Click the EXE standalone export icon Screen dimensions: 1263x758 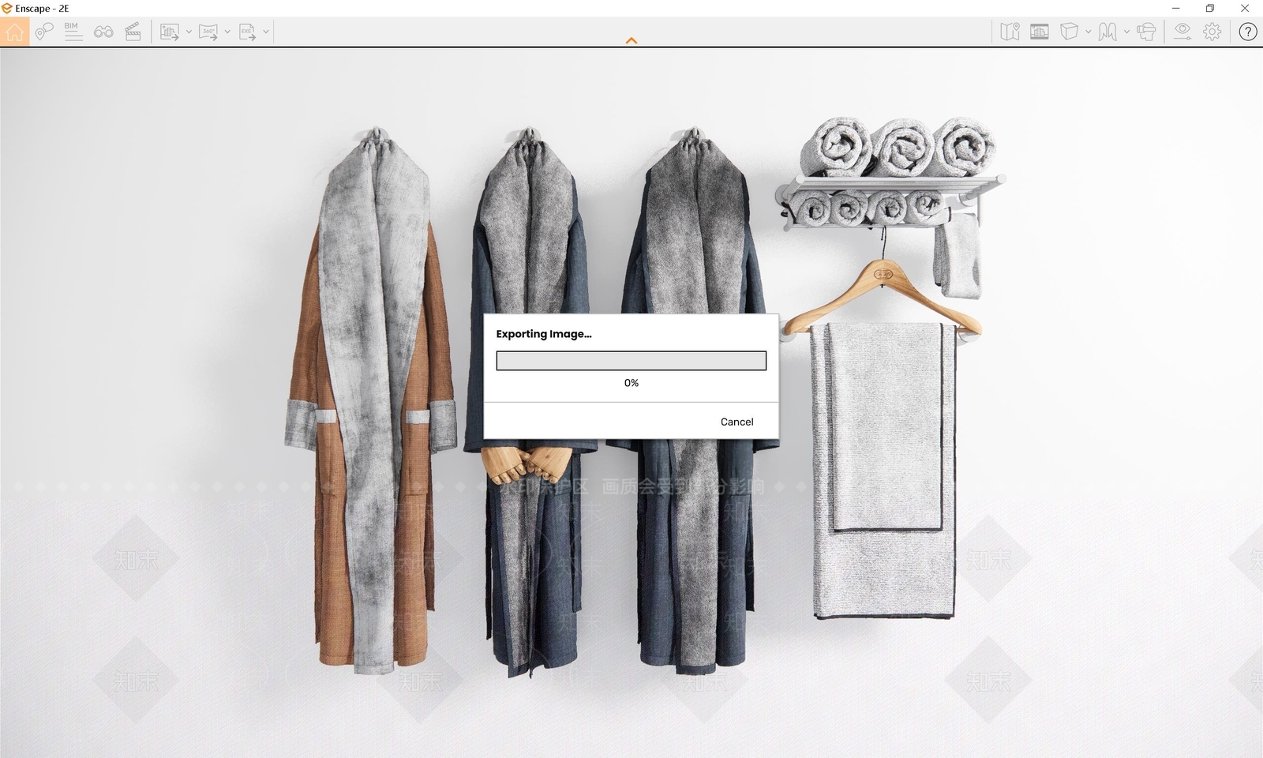point(247,32)
